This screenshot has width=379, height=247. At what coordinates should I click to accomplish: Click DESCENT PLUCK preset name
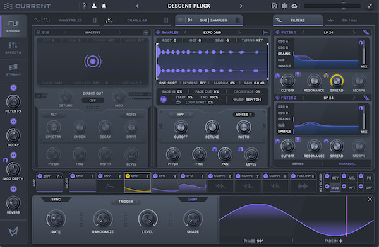[x=189, y=6]
